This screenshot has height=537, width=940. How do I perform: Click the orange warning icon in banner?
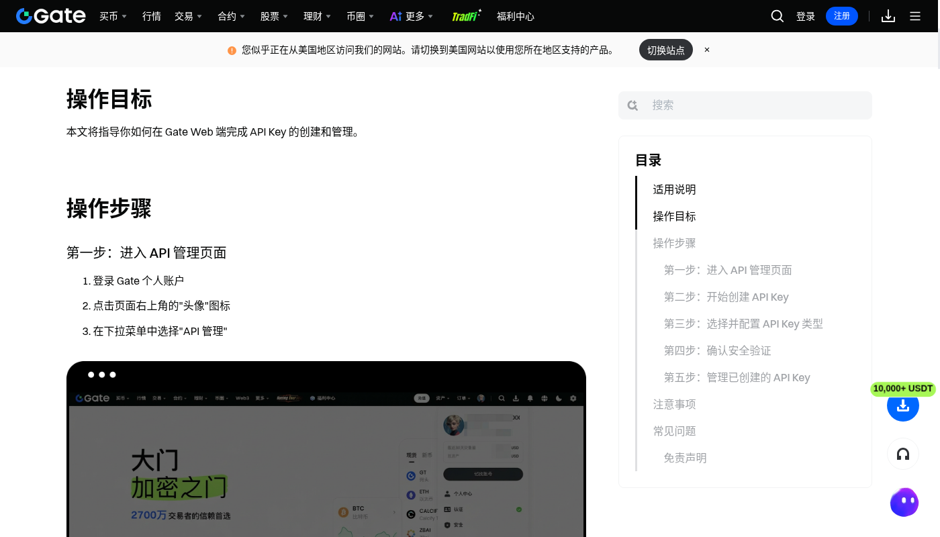(x=232, y=50)
